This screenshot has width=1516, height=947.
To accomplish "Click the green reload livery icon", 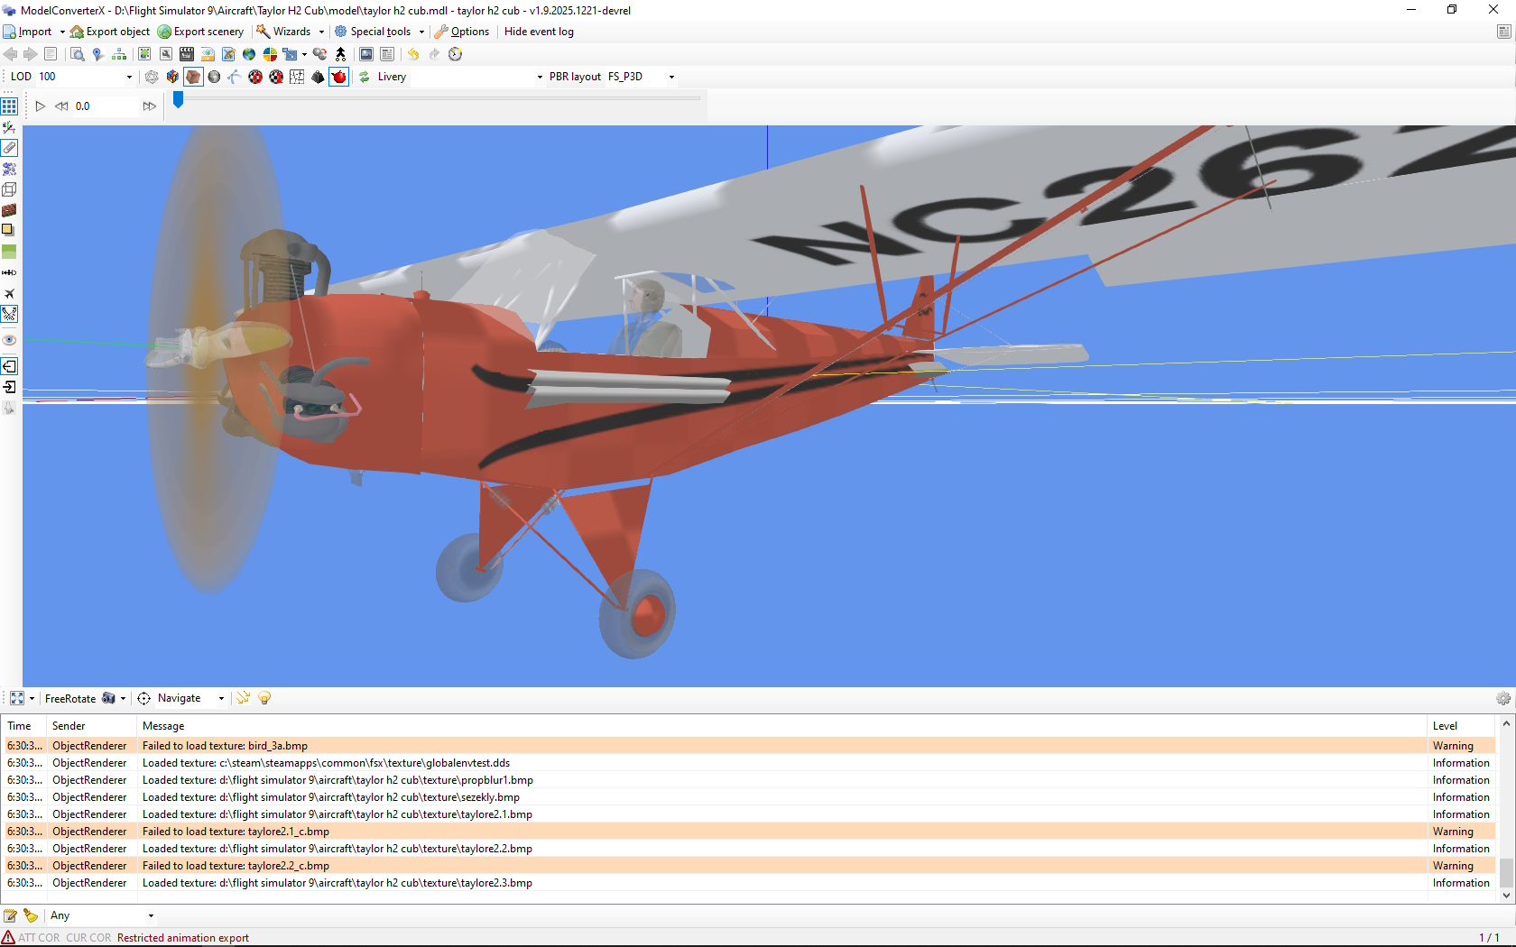I will [x=364, y=77].
